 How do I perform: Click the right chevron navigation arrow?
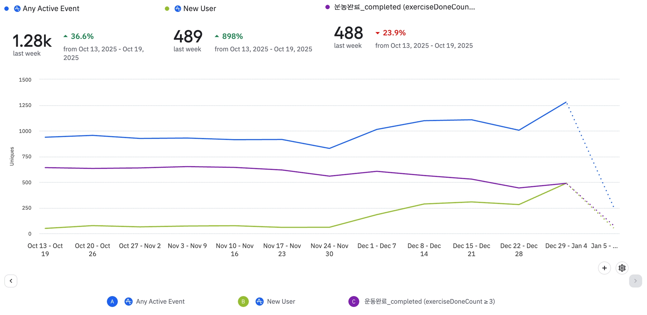(635, 281)
